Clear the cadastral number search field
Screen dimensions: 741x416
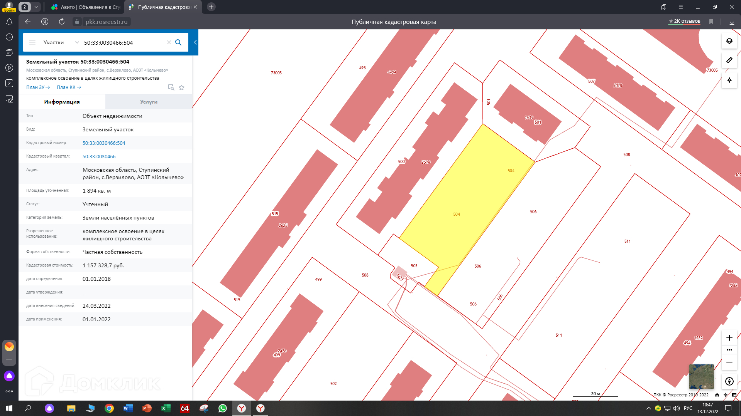click(x=169, y=42)
